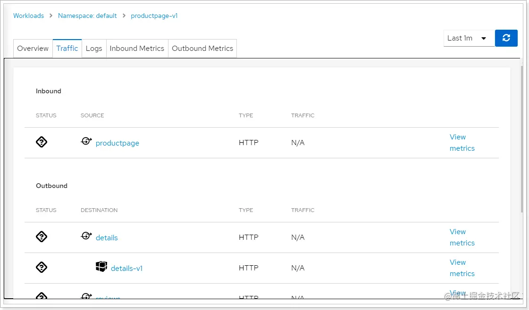Click HTTP type in details-v1 row
529x310 pixels.
249,268
